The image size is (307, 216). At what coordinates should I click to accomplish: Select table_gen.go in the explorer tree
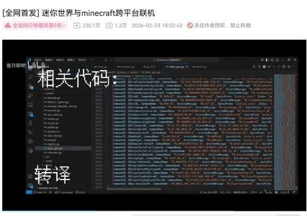coord(63,148)
